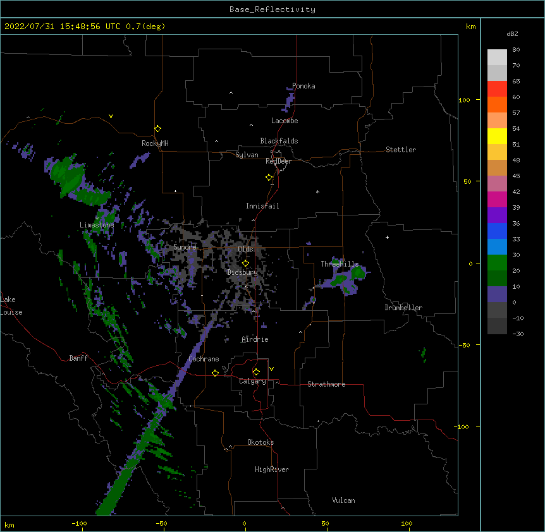Viewport: 545px width, 532px height.
Task: Click the Ponoka city label
Action: pyautogui.click(x=303, y=86)
